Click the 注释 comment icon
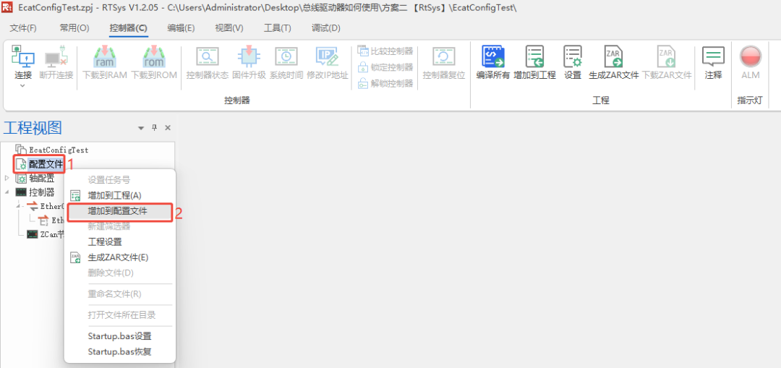The image size is (781, 368). pyautogui.click(x=713, y=57)
